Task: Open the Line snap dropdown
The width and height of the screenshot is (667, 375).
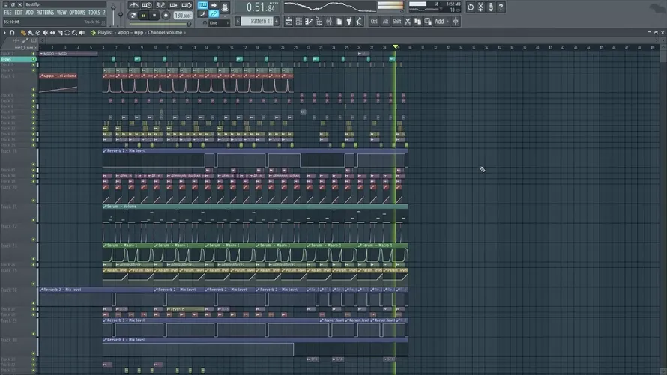Action: tap(219, 23)
